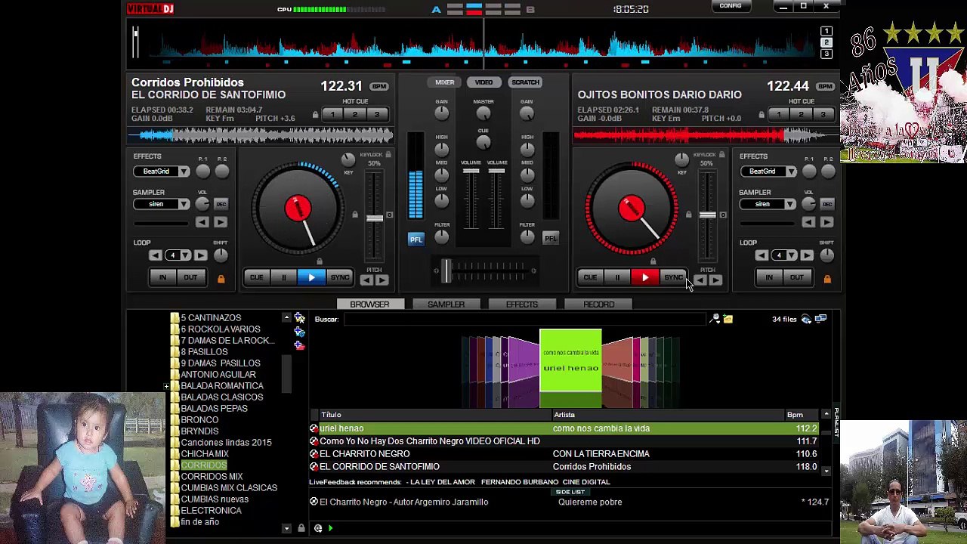Click right deck sampler next arrow
967x544 pixels.
coord(826,222)
